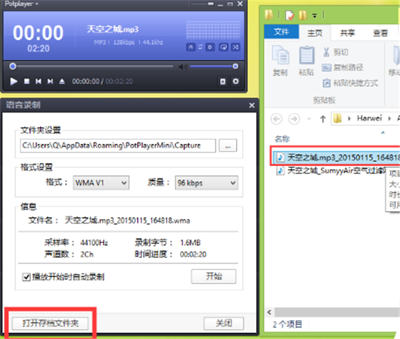Image resolution: width=400 pixels, height=339 pixels.
Task: Click the 打开存档文件夹 button
Action: [50, 323]
